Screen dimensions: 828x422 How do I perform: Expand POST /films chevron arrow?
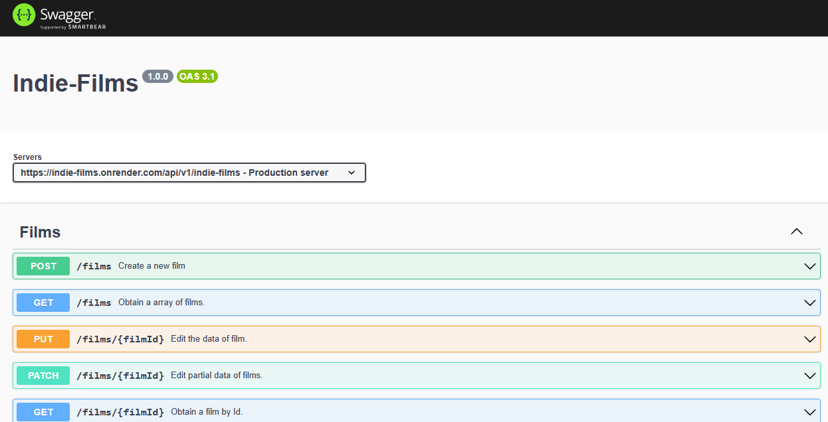(809, 266)
